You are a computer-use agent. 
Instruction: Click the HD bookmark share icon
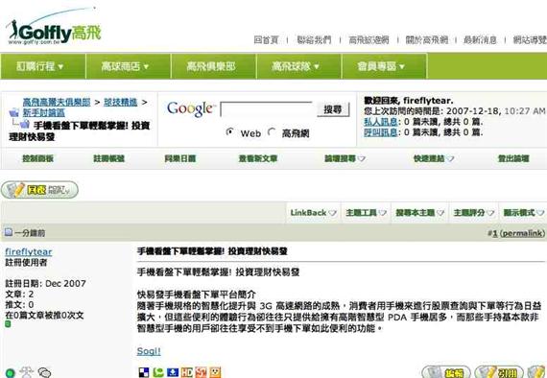186,372
